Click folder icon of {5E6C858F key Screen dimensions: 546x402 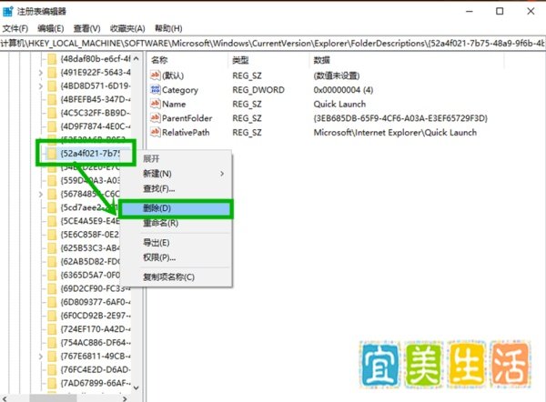click(52, 235)
